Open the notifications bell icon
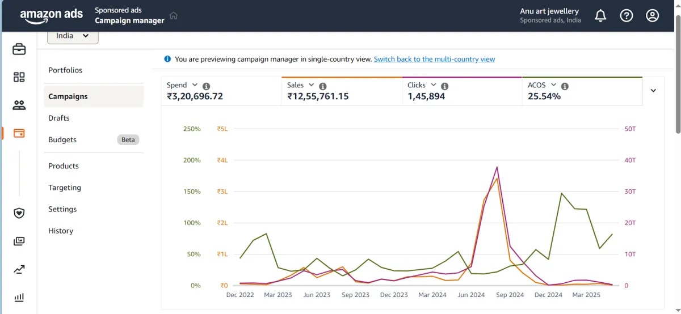Viewport: 681px width, 314px height. (600, 16)
